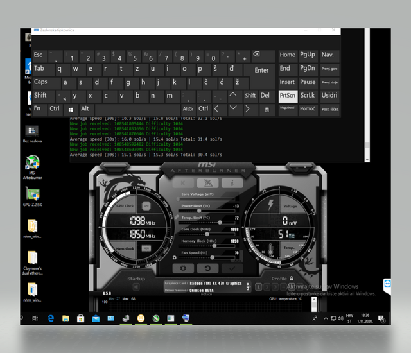Open GPU-Z.2.9.0 desktop icon
Viewport: 411px width, 353px height.
pyautogui.click(x=32, y=196)
